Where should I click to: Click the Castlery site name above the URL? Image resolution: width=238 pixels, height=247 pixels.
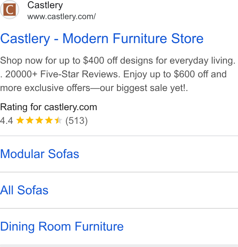pyautogui.click(x=45, y=5)
